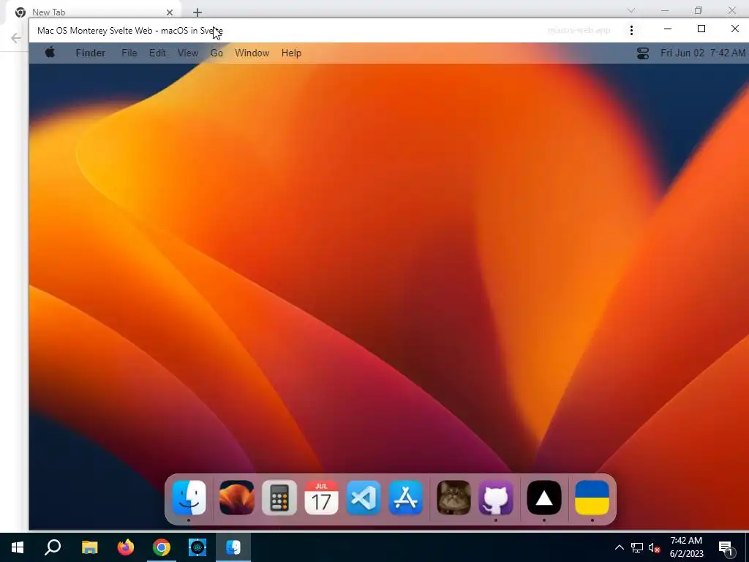Click the network icon in system tray

pyautogui.click(x=637, y=547)
